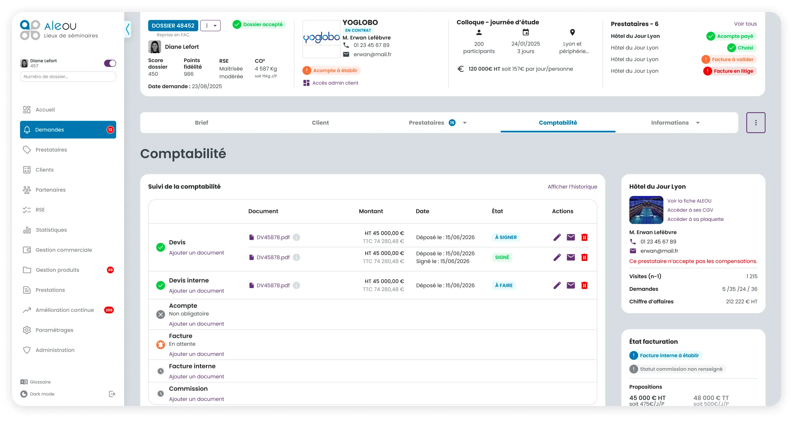
Task: Click the Numéro de dossier search field
Action: [68, 76]
